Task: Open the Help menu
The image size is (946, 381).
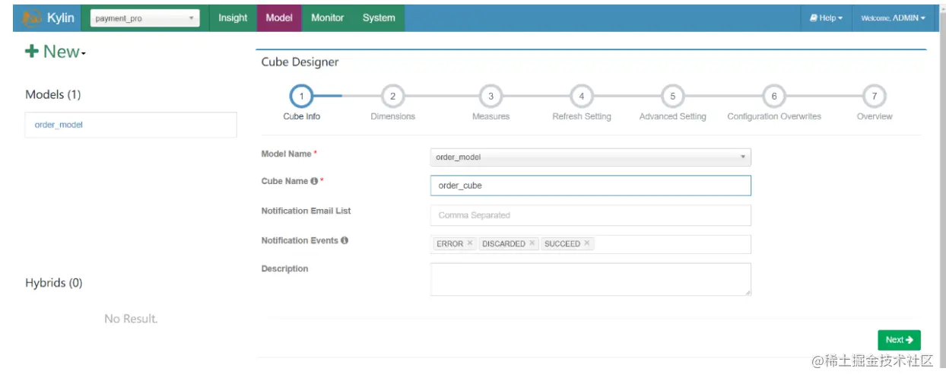Action: (826, 18)
